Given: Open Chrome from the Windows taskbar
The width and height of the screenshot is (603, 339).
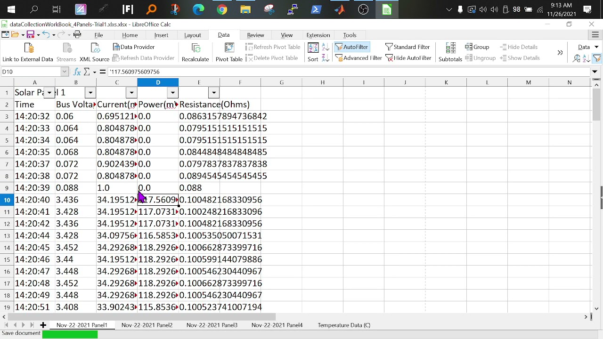Looking at the screenshot, I should pyautogui.click(x=222, y=9).
